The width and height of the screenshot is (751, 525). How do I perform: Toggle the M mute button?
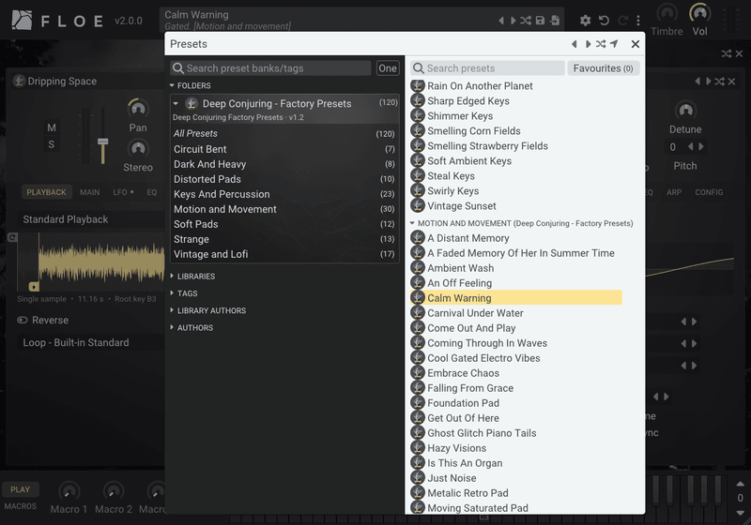pyautogui.click(x=52, y=127)
